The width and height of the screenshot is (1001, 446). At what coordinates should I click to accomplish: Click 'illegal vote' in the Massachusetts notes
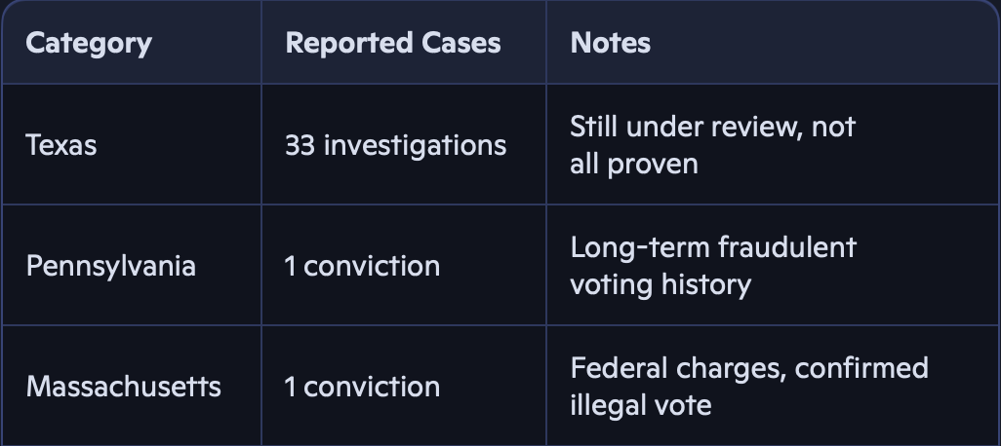coord(641,404)
